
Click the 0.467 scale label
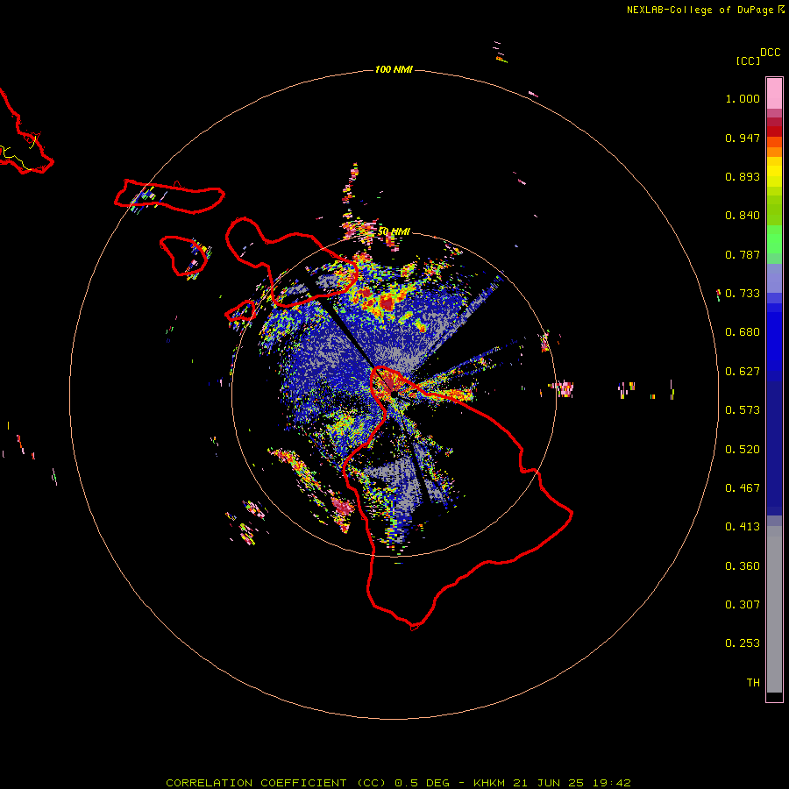(x=743, y=488)
